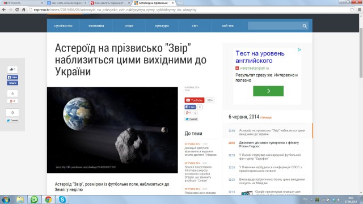Open the світ menu section

(195, 25)
